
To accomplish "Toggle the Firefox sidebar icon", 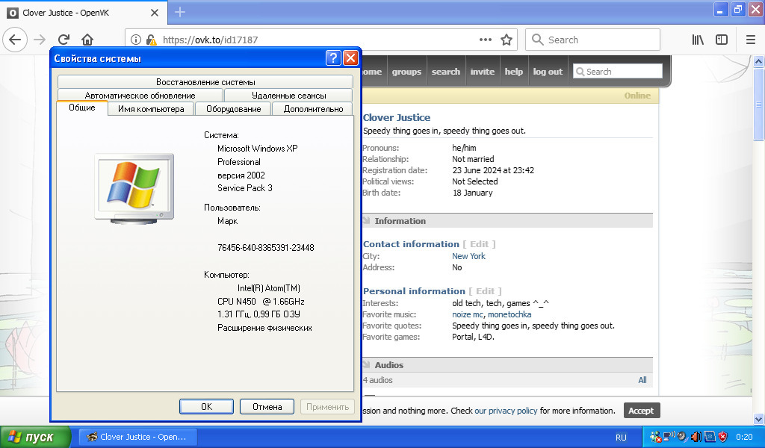I will pyautogui.click(x=722, y=40).
